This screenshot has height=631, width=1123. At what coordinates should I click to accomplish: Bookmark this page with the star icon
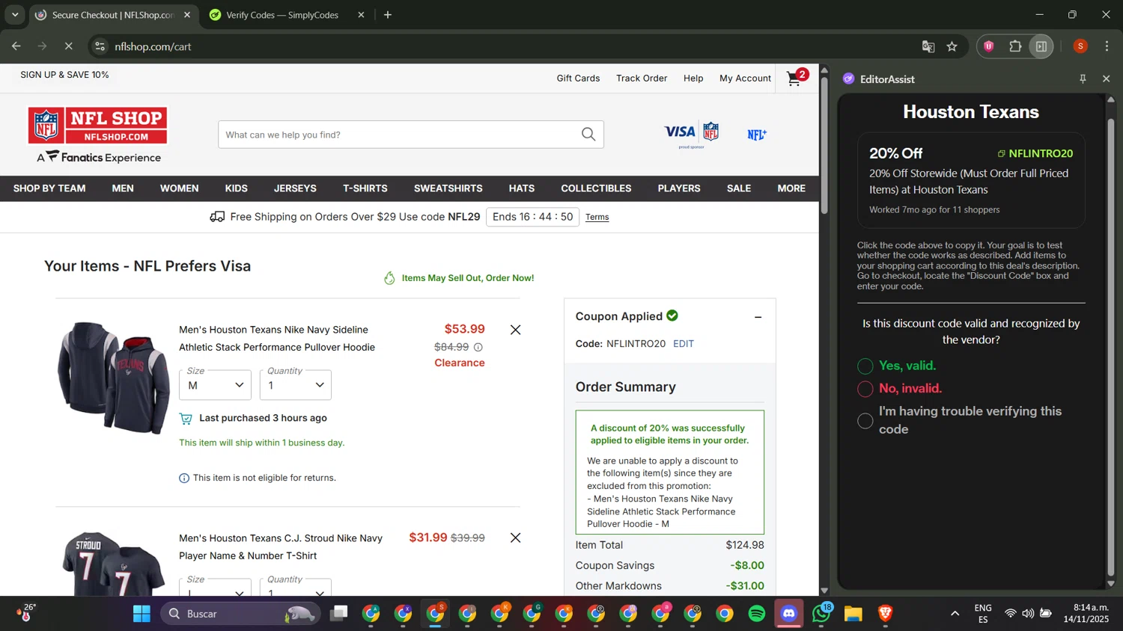tap(952, 46)
